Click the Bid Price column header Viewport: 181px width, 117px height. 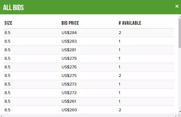click(x=70, y=23)
